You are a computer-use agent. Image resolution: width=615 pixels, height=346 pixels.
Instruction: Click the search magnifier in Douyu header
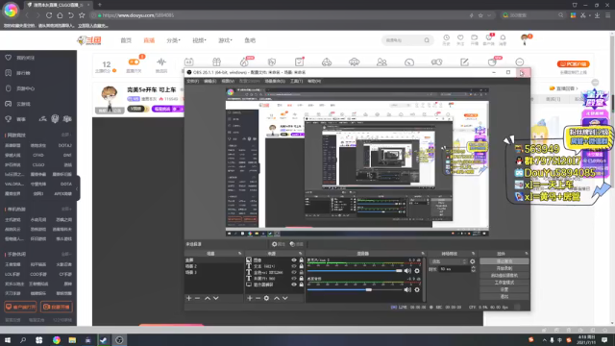427,40
